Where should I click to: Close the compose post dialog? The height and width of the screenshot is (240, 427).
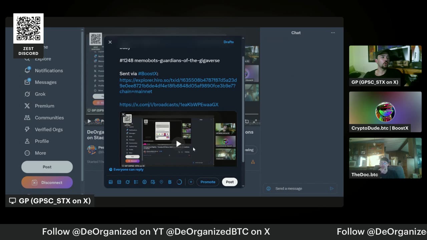click(110, 42)
